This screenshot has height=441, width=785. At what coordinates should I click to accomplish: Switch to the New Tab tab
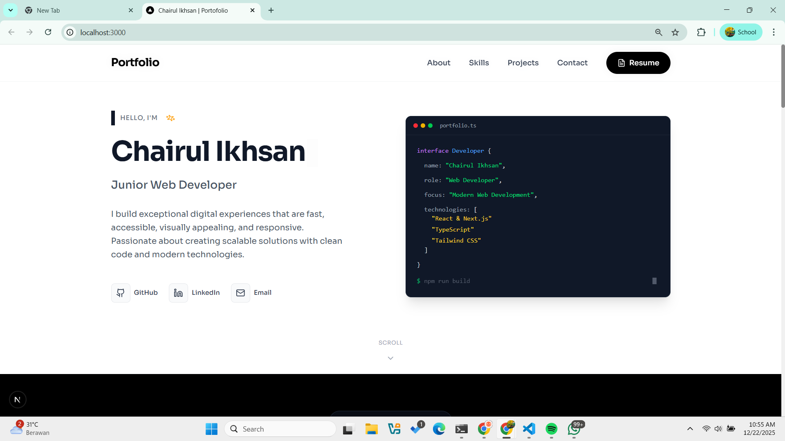[78, 11]
